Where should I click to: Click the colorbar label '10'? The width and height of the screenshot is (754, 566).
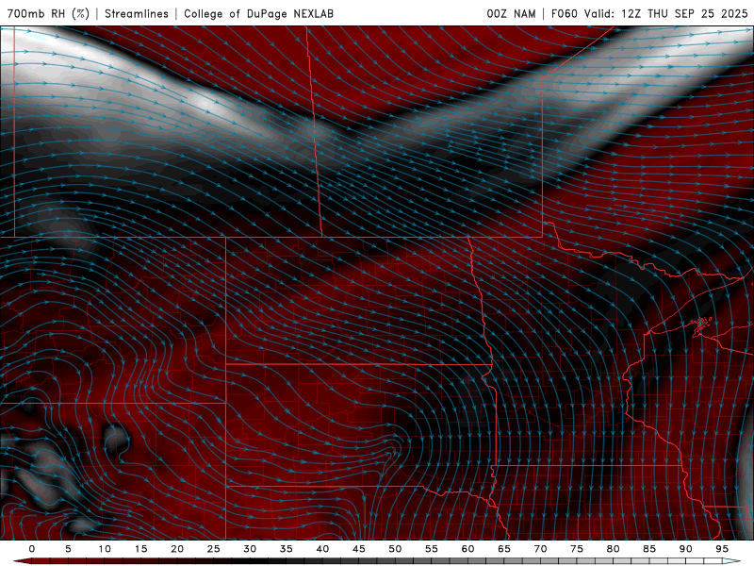[x=105, y=549]
